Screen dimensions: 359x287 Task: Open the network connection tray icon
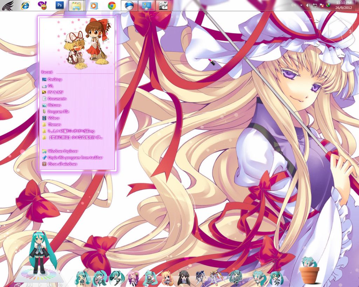click(x=315, y=5)
